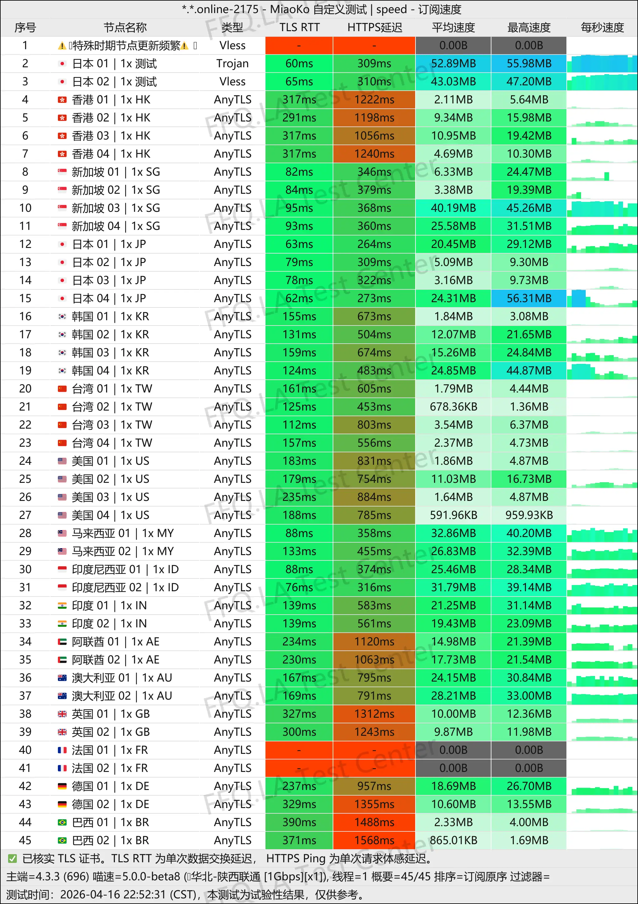Click the 节点名称 column header
Viewport: 638px width, 904px height.
[x=125, y=27]
